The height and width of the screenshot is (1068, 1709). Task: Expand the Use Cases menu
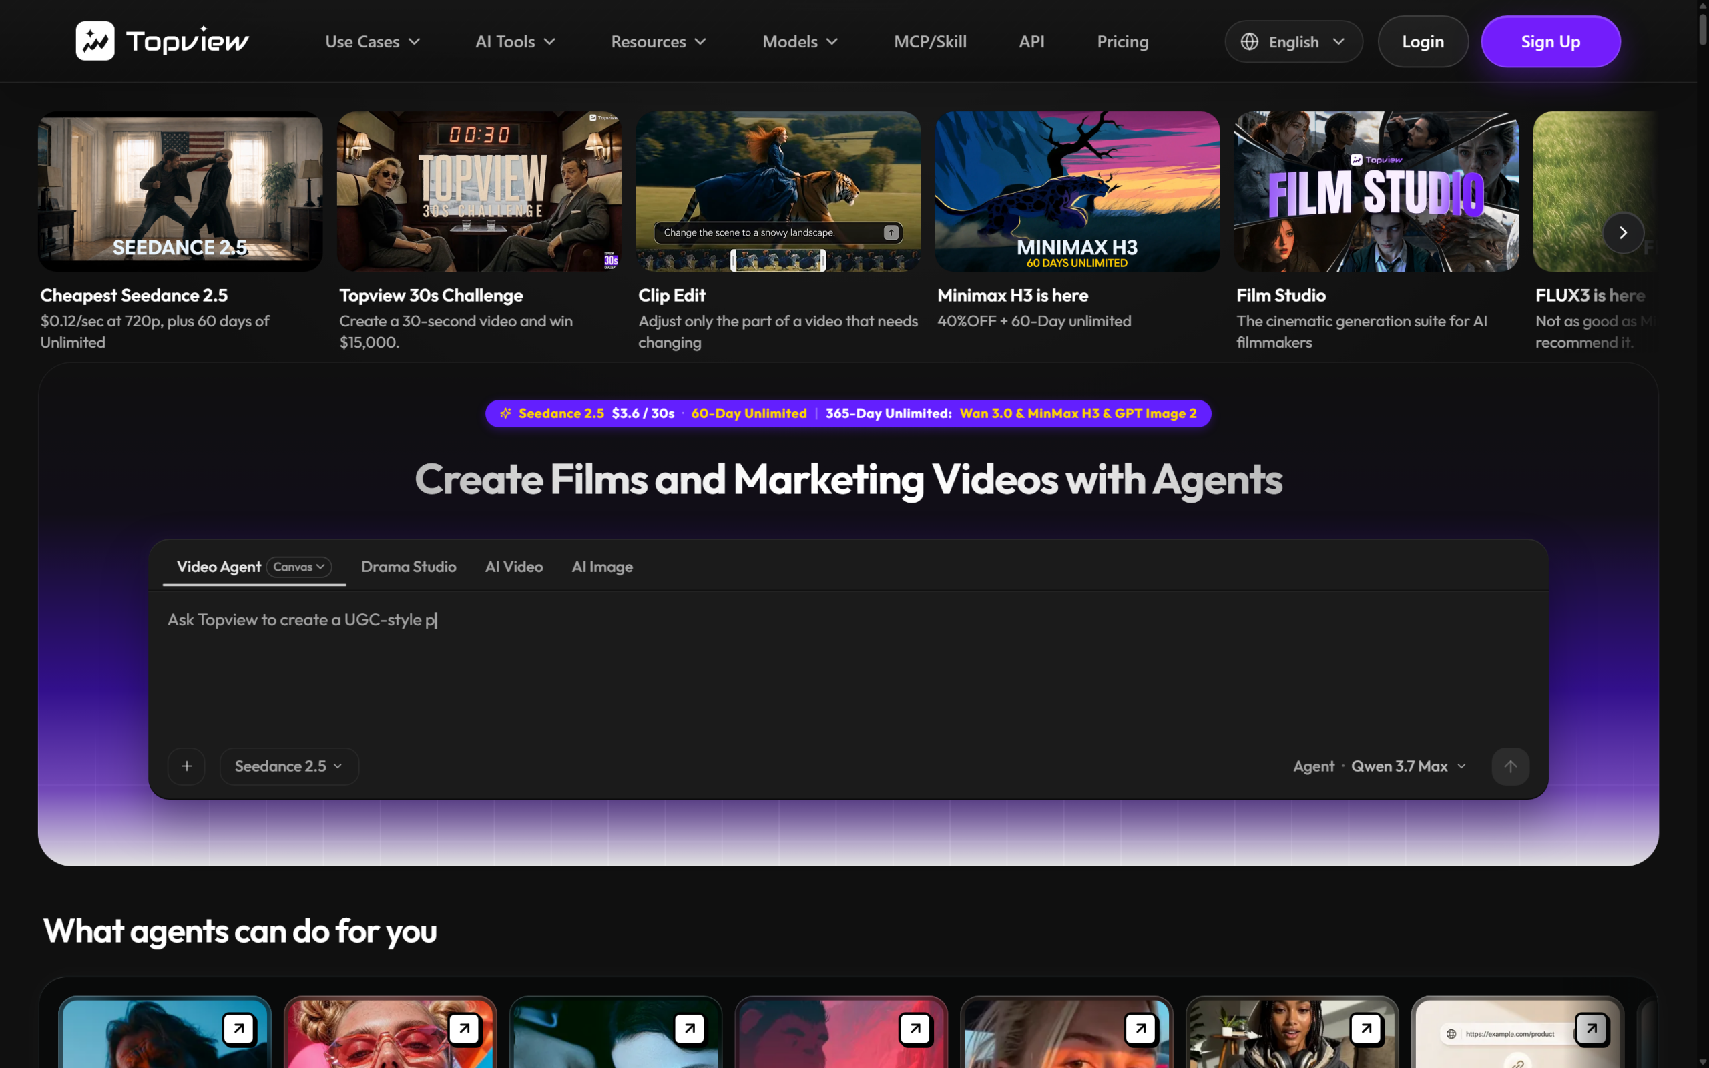click(373, 41)
